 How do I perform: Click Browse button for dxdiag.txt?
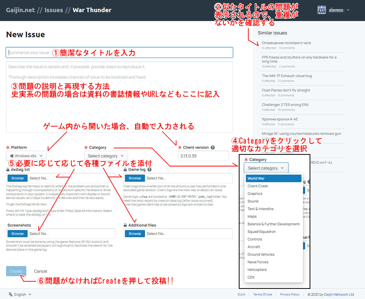(x=17, y=178)
